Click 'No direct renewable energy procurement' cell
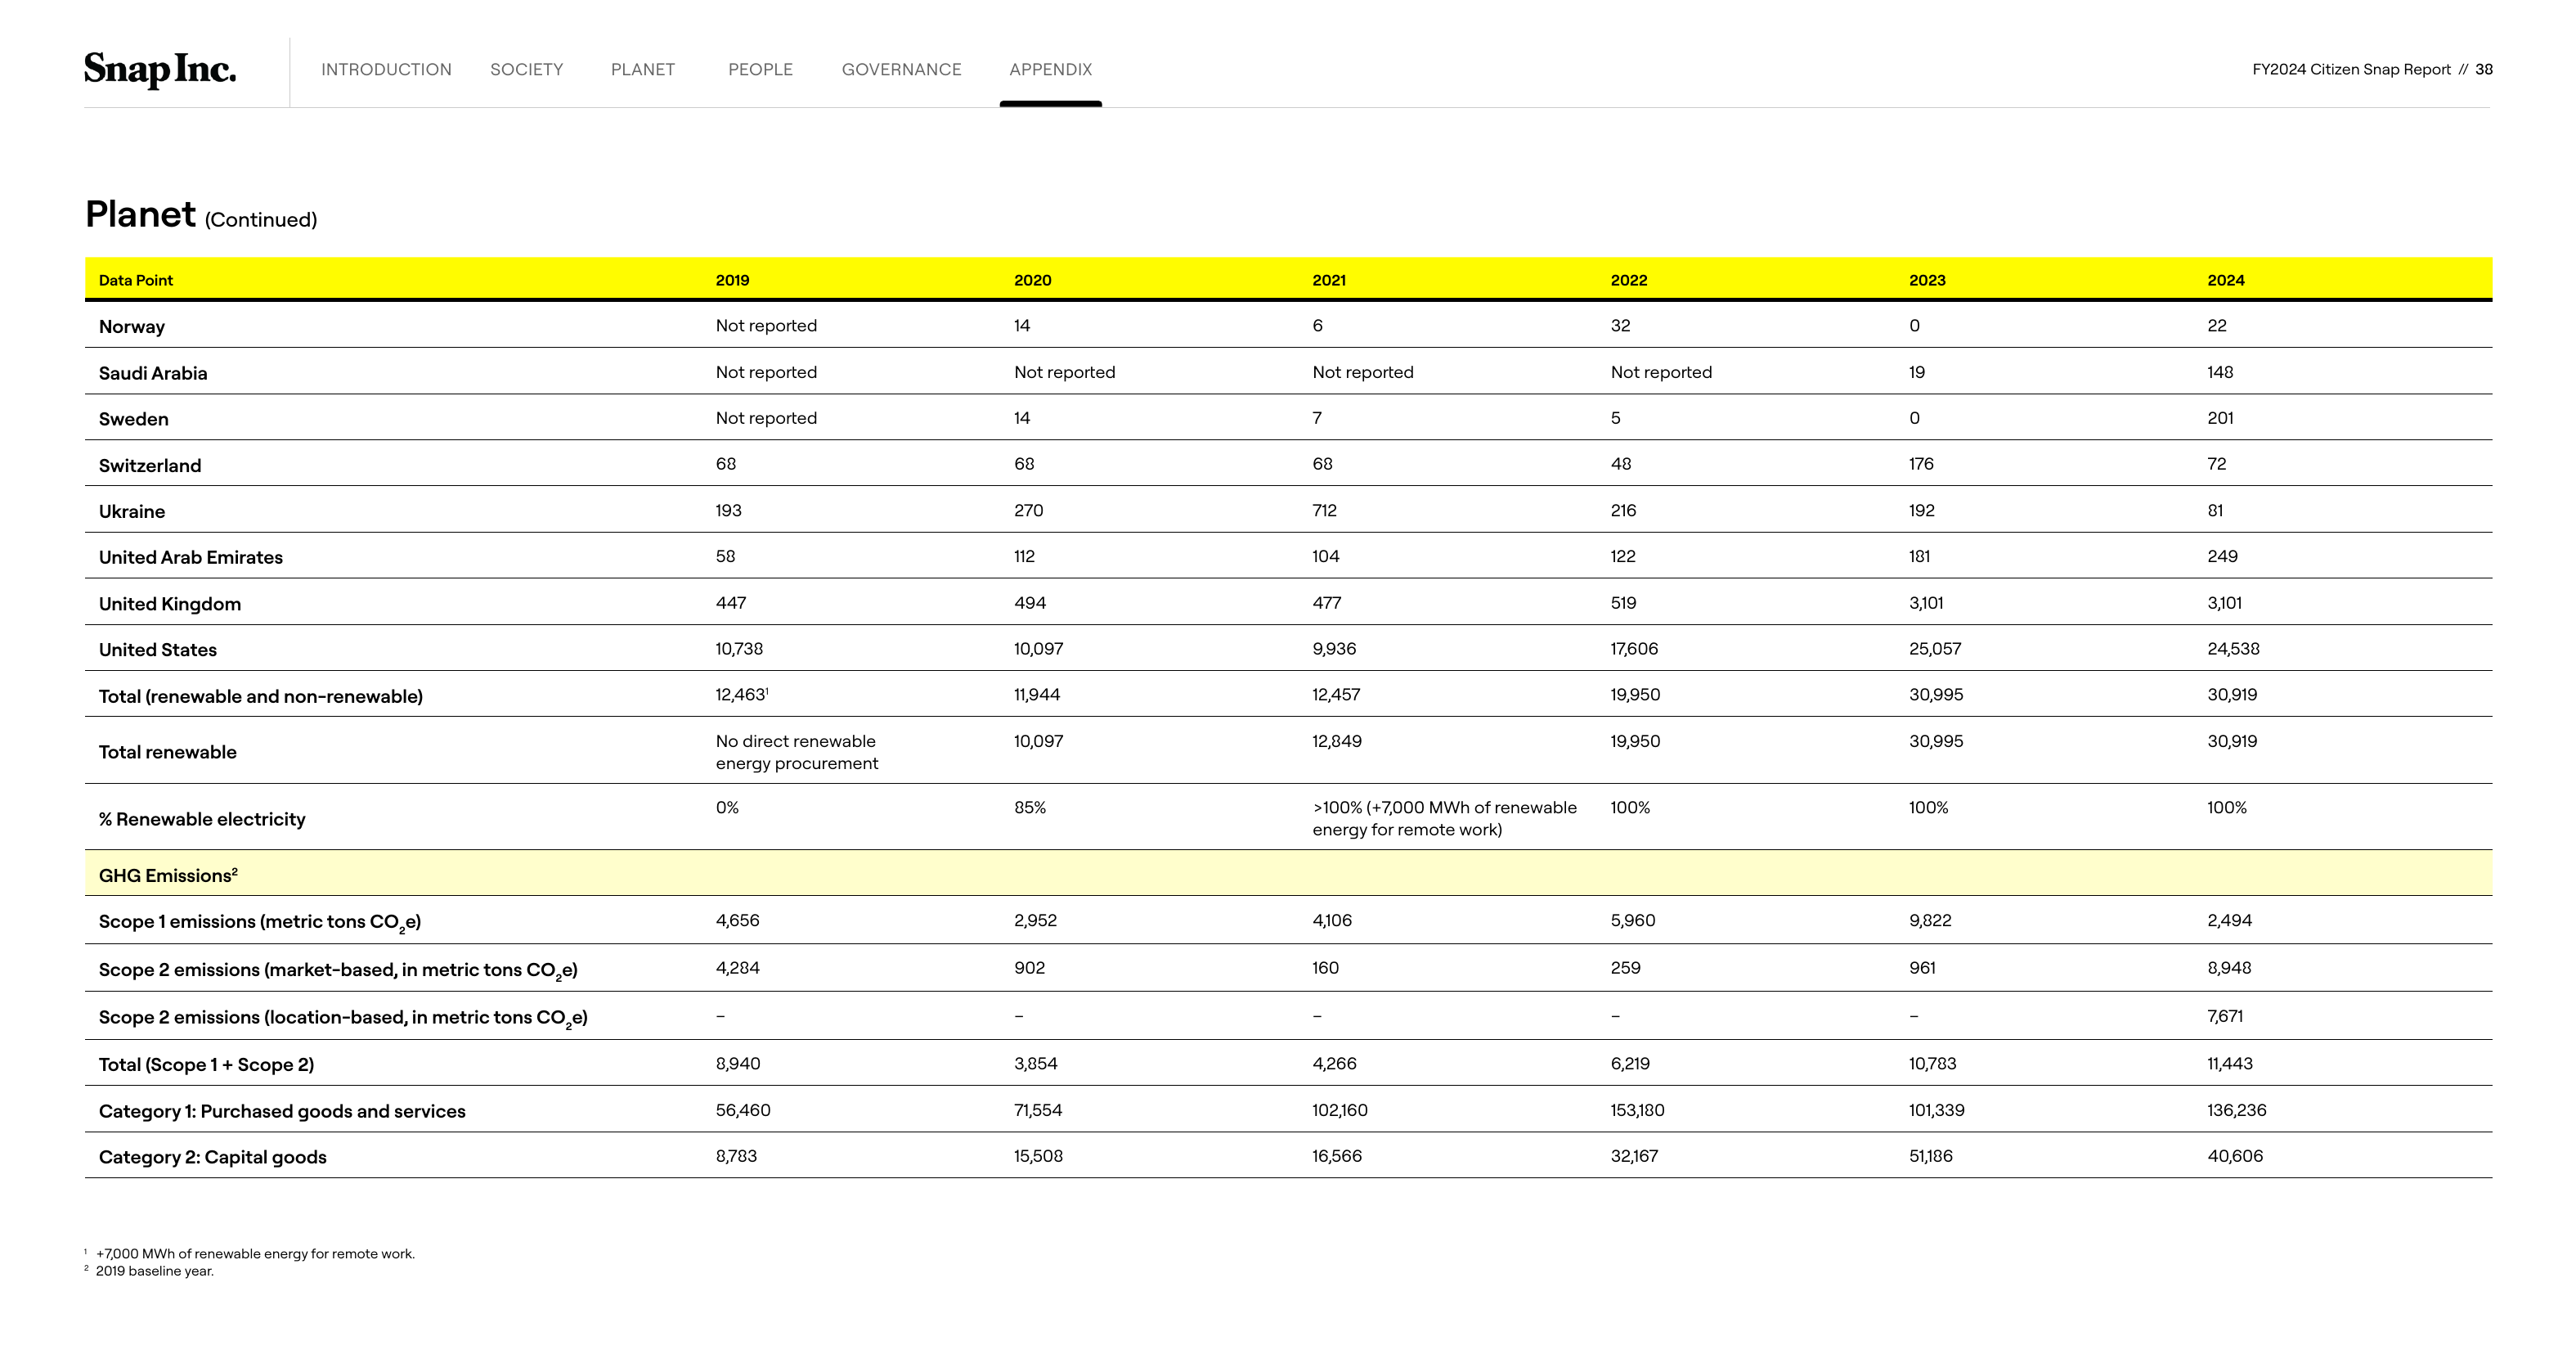The height and width of the screenshot is (1350, 2576). click(x=796, y=752)
